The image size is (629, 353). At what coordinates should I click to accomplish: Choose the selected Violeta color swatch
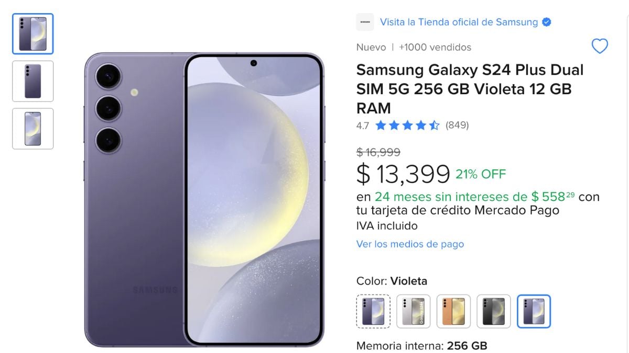(534, 311)
